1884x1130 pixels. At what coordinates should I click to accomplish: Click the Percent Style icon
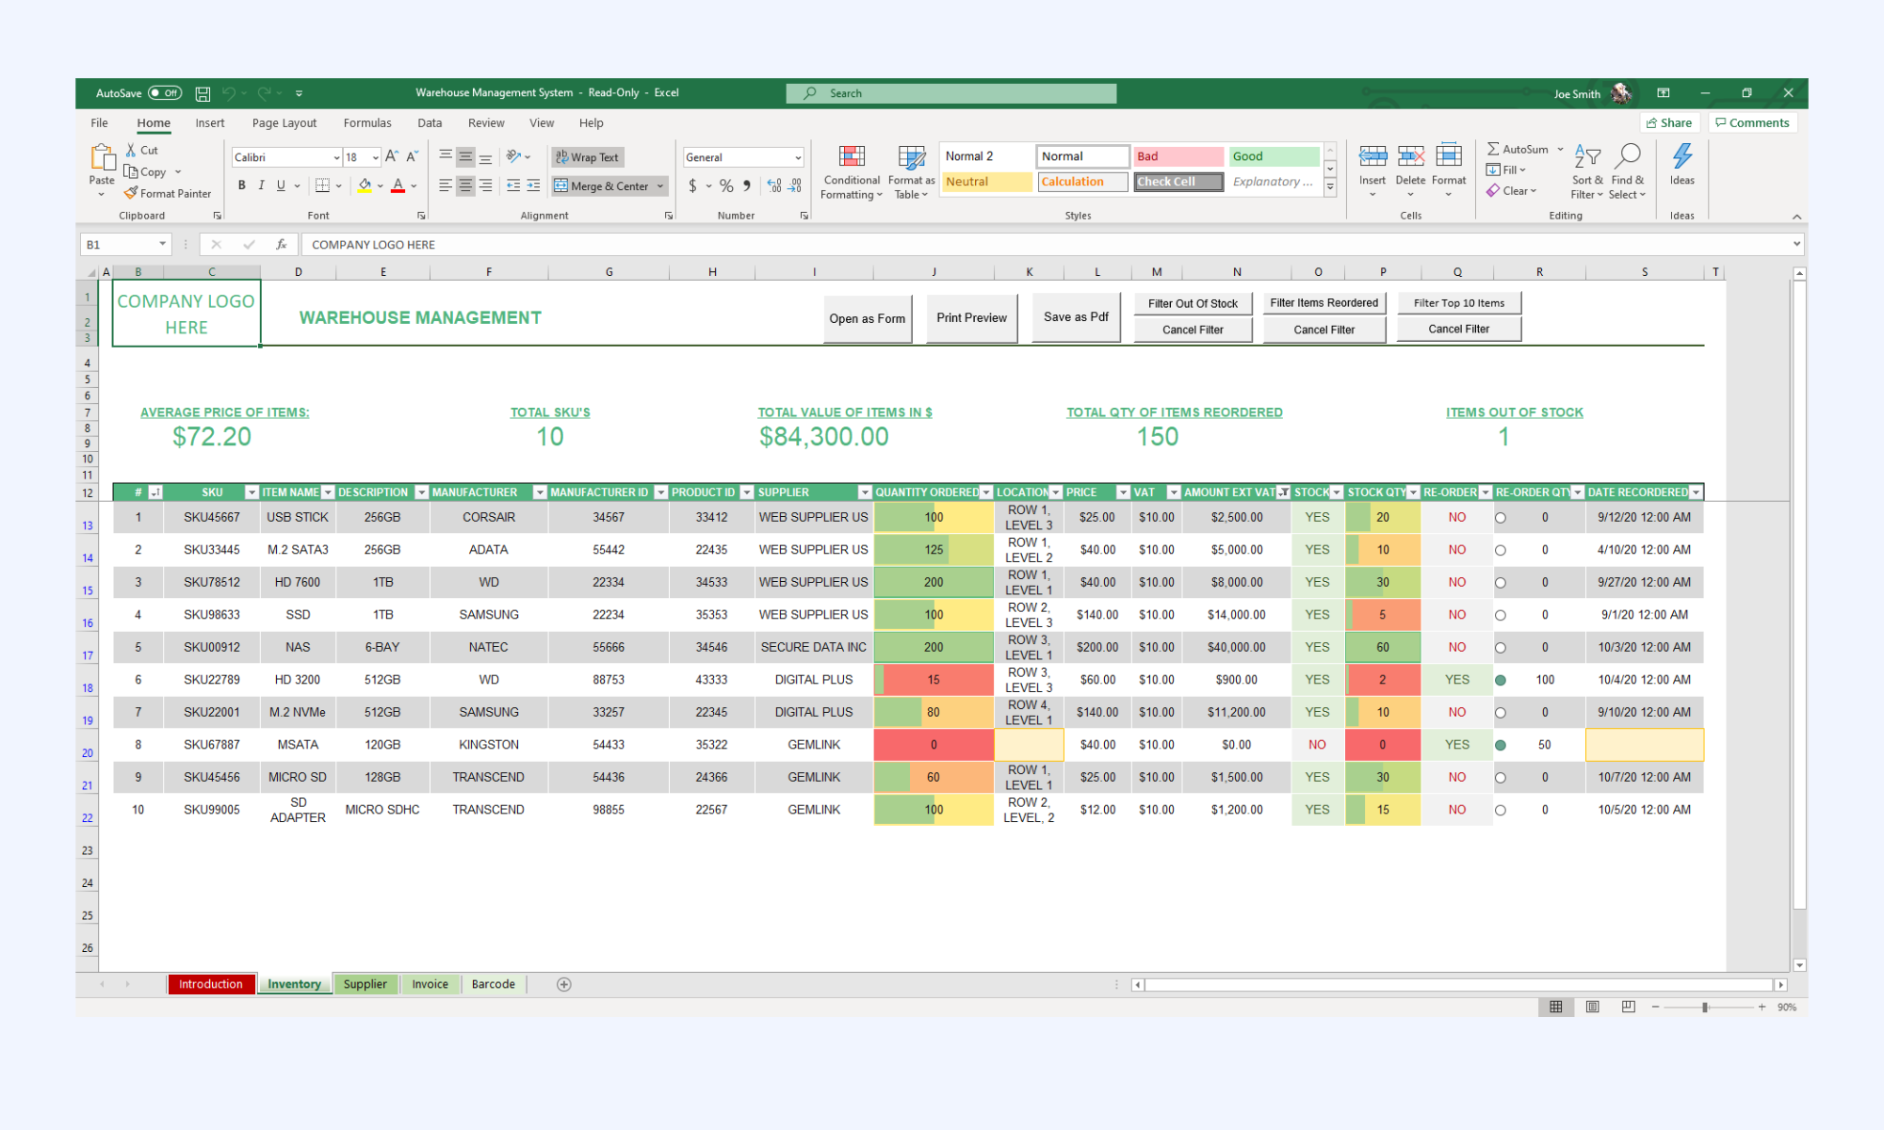[726, 186]
